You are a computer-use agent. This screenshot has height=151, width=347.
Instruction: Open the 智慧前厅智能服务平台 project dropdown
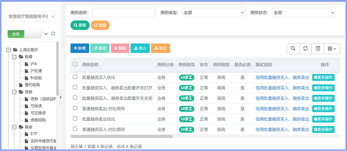click(x=31, y=16)
